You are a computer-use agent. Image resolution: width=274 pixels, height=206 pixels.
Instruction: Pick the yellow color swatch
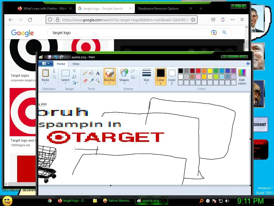pos(210,71)
